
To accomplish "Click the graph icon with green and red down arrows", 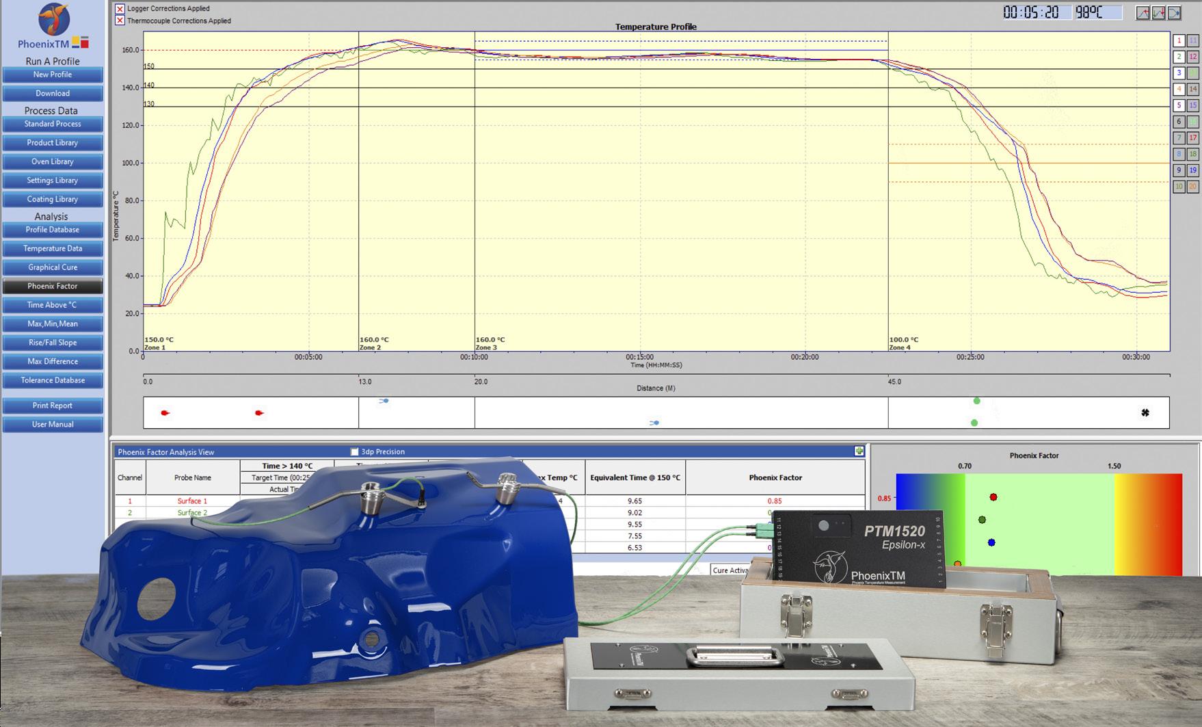I will pyautogui.click(x=1158, y=13).
